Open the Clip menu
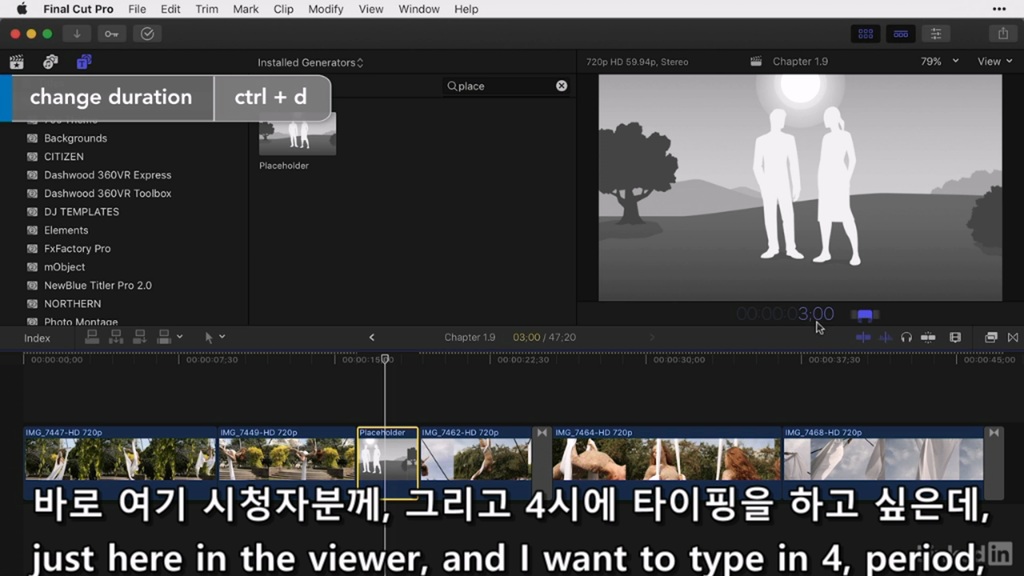Screen dimensions: 1024x576 point(283,10)
